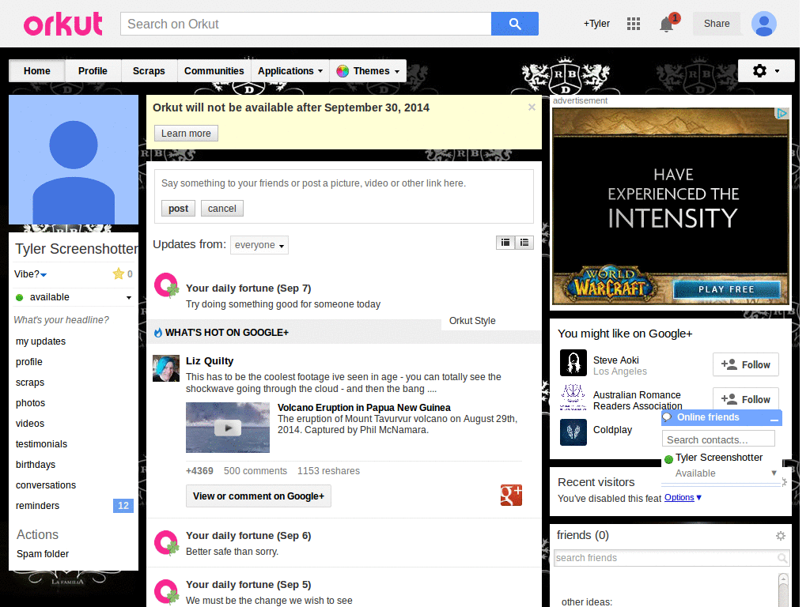810x607 pixels.
Task: Click the Sep 7 daily fortune icon
Action: (x=166, y=285)
